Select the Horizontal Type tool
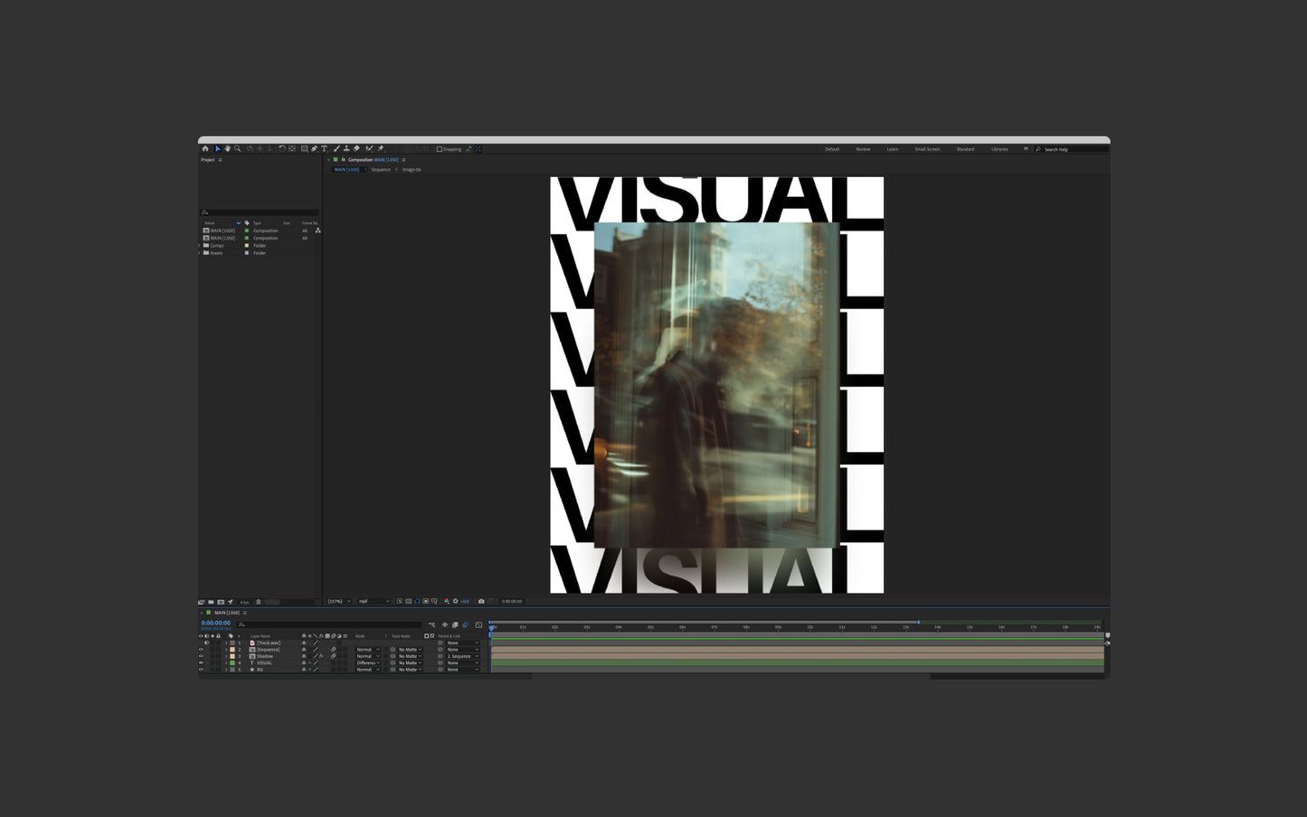 [x=324, y=149]
